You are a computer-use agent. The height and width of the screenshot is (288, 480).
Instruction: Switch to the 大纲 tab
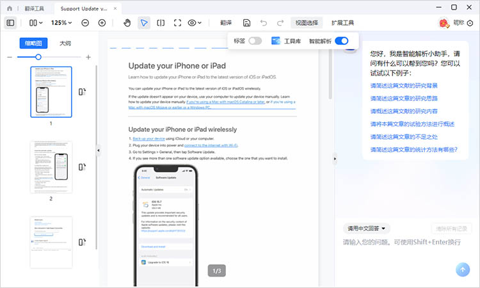(65, 43)
